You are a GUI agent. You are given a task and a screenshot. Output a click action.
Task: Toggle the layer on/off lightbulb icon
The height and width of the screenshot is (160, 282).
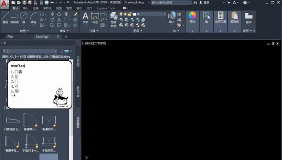coord(121,14)
